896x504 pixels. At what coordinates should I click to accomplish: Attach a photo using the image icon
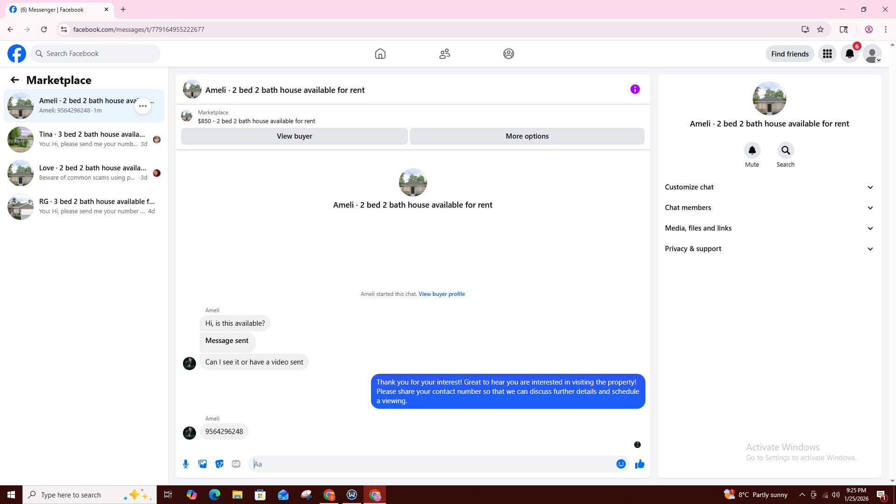click(x=203, y=464)
